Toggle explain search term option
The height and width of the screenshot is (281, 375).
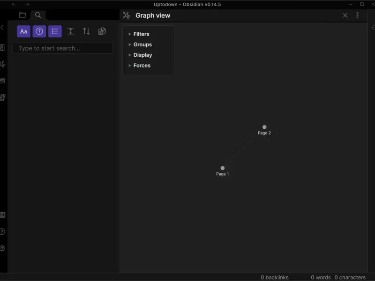39,31
